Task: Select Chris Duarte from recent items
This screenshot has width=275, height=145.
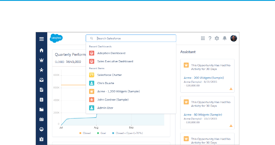Action: click(106, 83)
